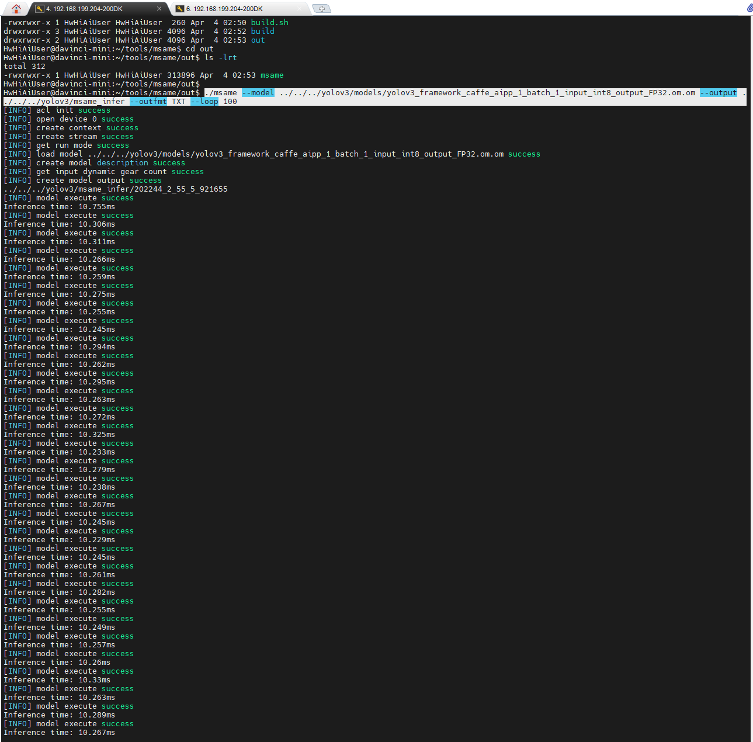Click the highlighted '--model' option
The image size is (753, 742).
click(x=258, y=93)
